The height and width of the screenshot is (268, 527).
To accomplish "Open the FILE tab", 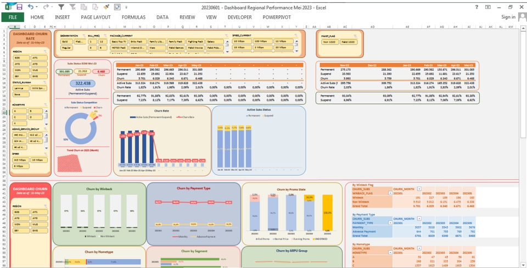I will tap(13, 17).
